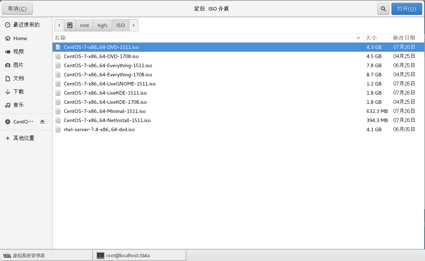Viewport: 425px width, 261px height.
Task: Click ISO file icon of LiveKDE-1708.iso
Action: (58, 102)
